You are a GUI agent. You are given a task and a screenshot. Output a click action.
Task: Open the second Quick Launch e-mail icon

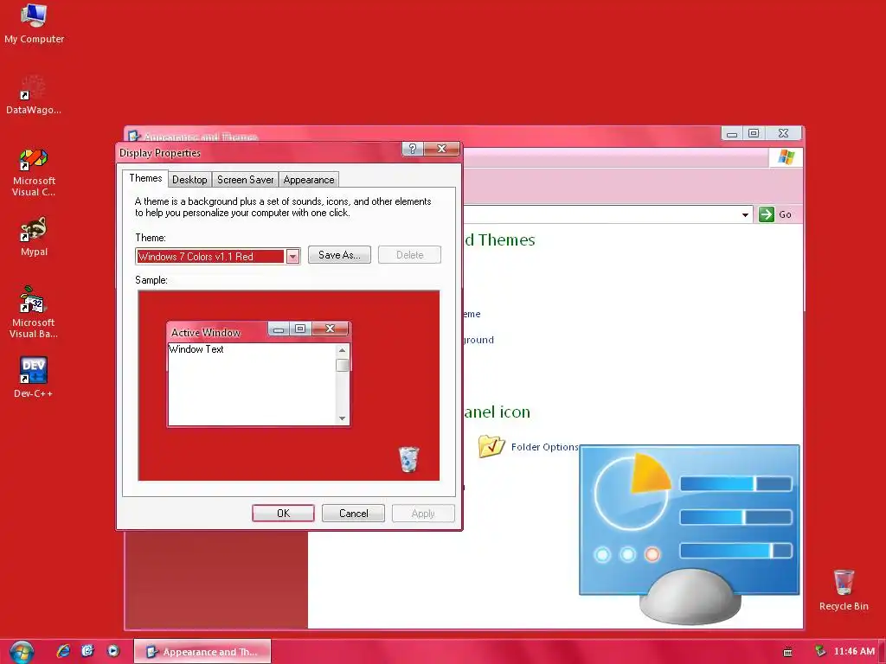pos(87,651)
